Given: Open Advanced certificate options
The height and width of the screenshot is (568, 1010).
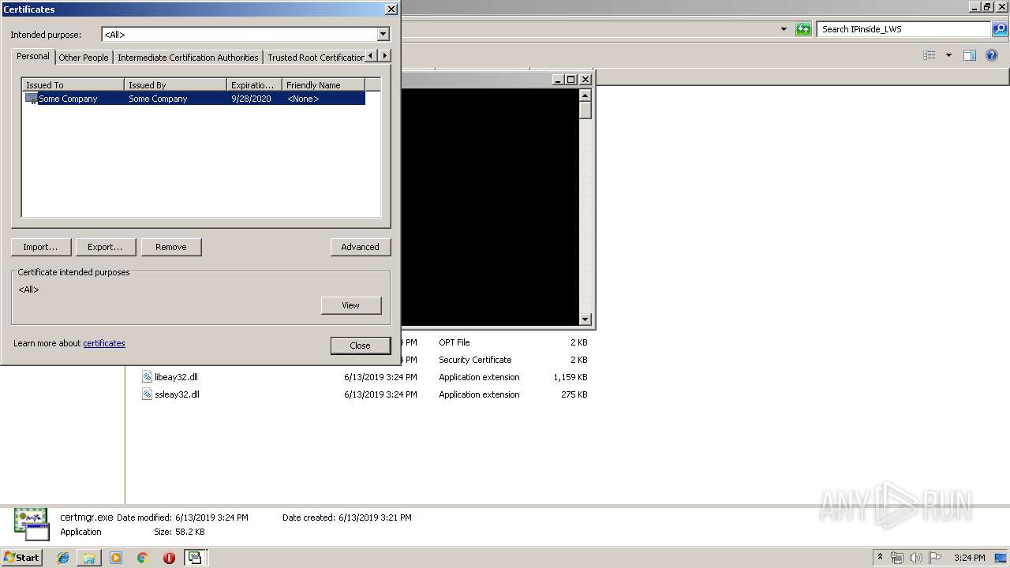Looking at the screenshot, I should tap(360, 247).
